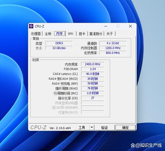The width and height of the screenshot is (165, 151).
Task: Click the empty 行至列 (tRCD) field
Action: tap(93, 112)
